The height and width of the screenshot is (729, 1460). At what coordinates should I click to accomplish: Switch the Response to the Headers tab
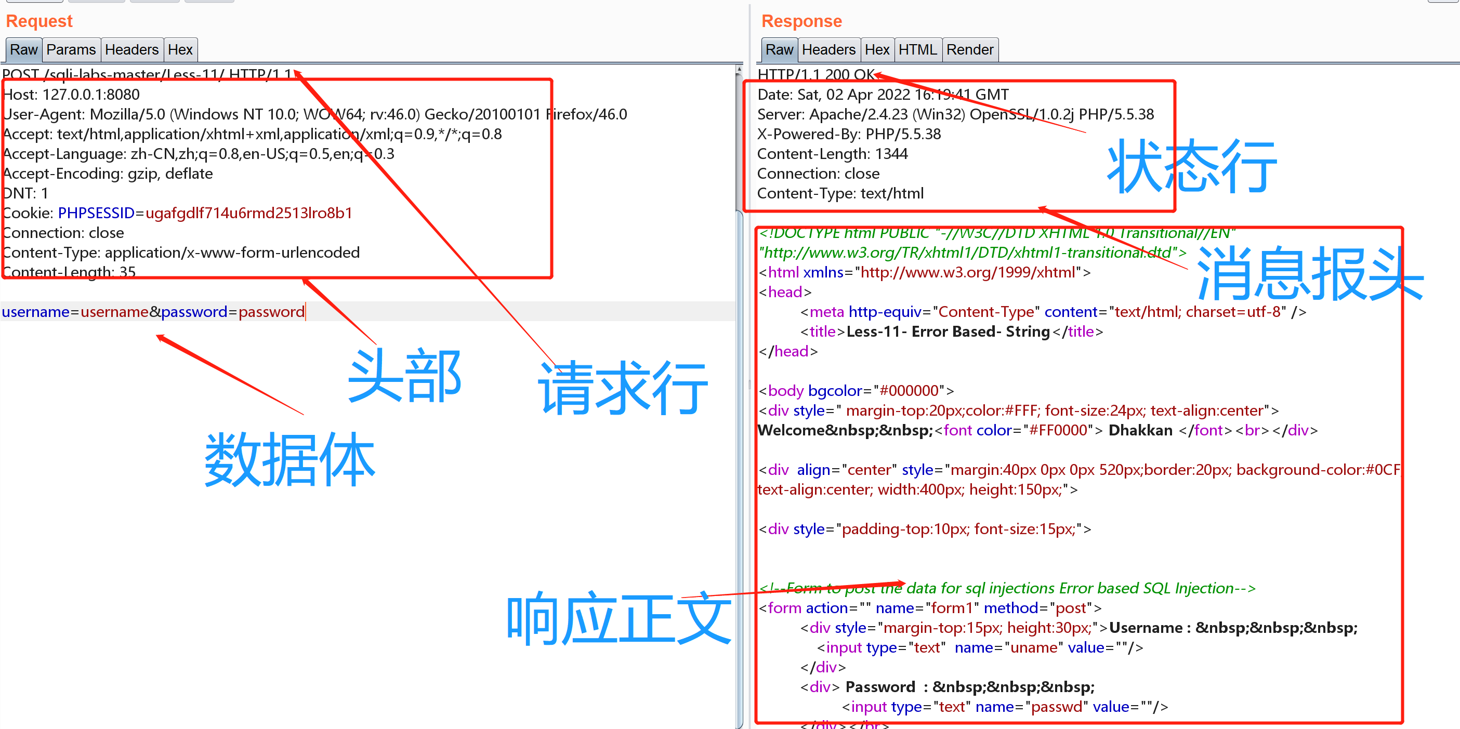829,50
